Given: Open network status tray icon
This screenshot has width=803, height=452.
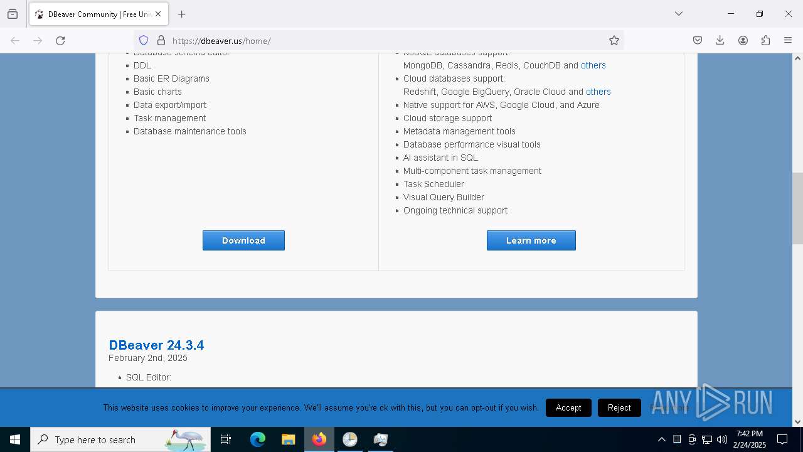Looking at the screenshot, I should [707, 439].
